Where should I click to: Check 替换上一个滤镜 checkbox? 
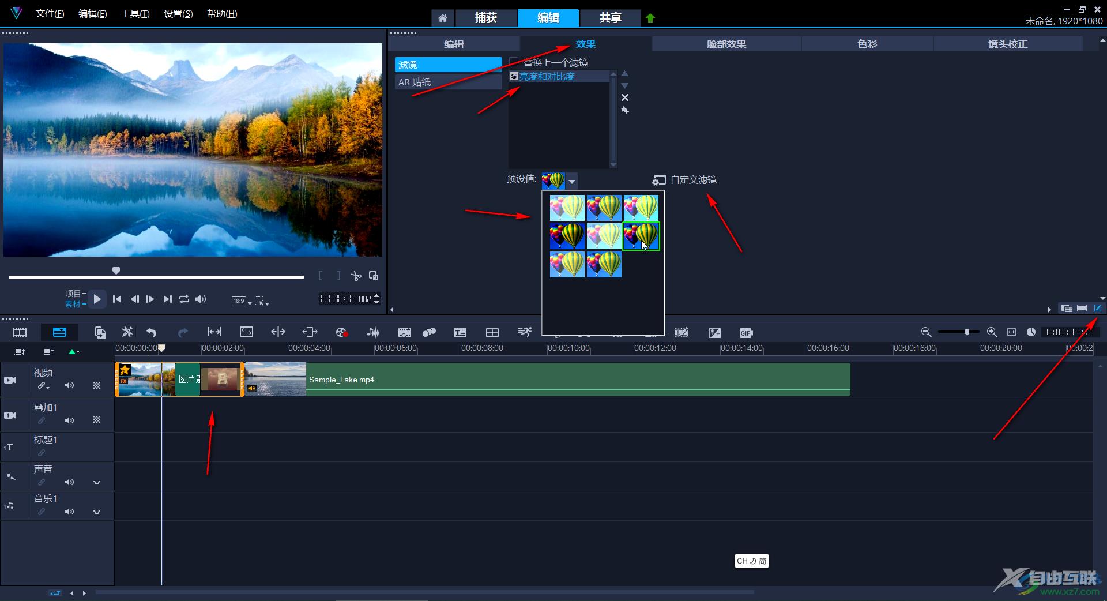point(514,62)
